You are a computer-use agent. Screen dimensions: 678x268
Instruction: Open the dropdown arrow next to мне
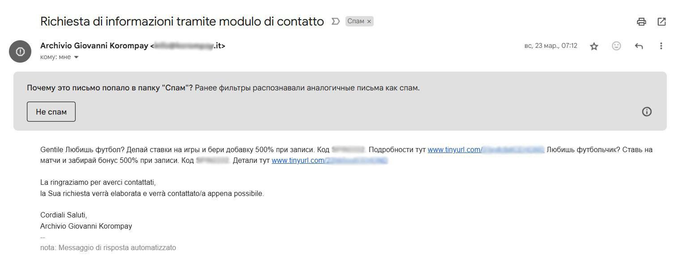[x=76, y=57]
